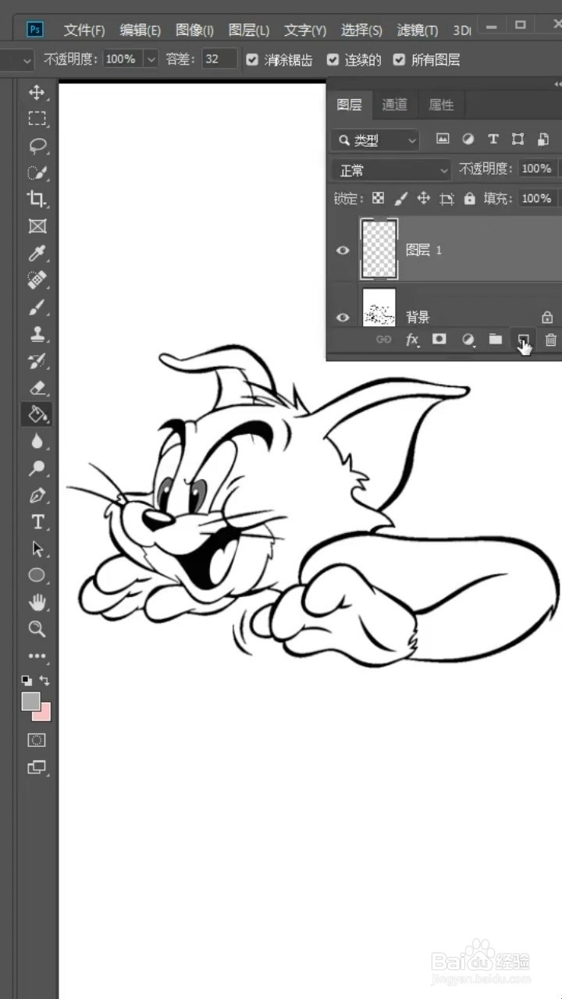The height and width of the screenshot is (999, 562).
Task: Select the Move tool
Action: click(x=37, y=93)
